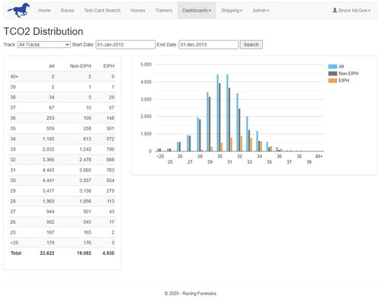
Task: Navigate to Horses
Action: coord(138,11)
